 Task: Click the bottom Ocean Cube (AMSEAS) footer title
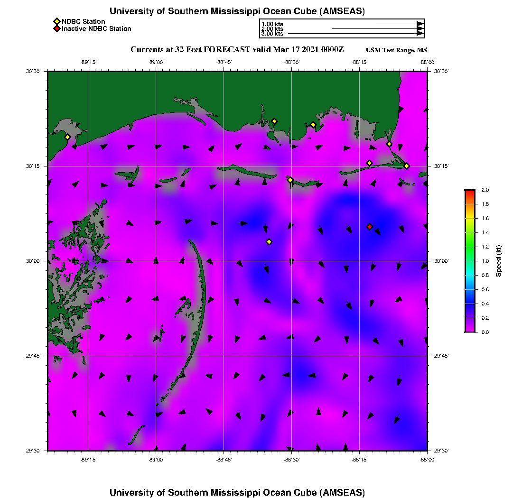tap(237, 492)
